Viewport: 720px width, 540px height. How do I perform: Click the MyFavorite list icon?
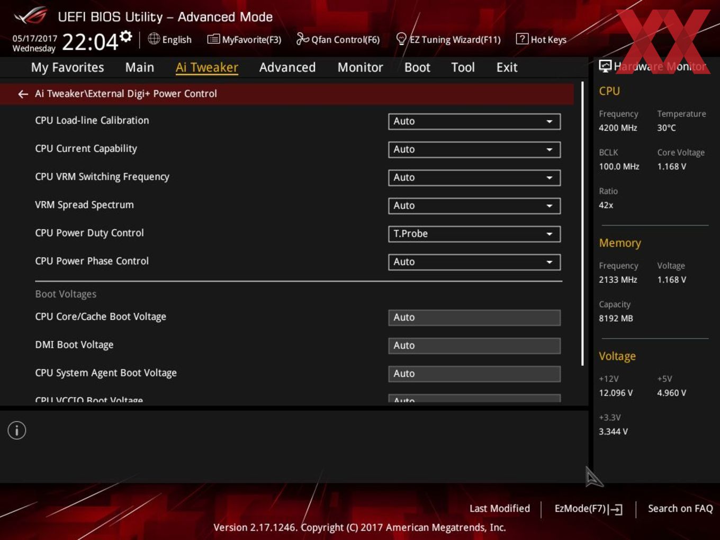[x=213, y=39]
